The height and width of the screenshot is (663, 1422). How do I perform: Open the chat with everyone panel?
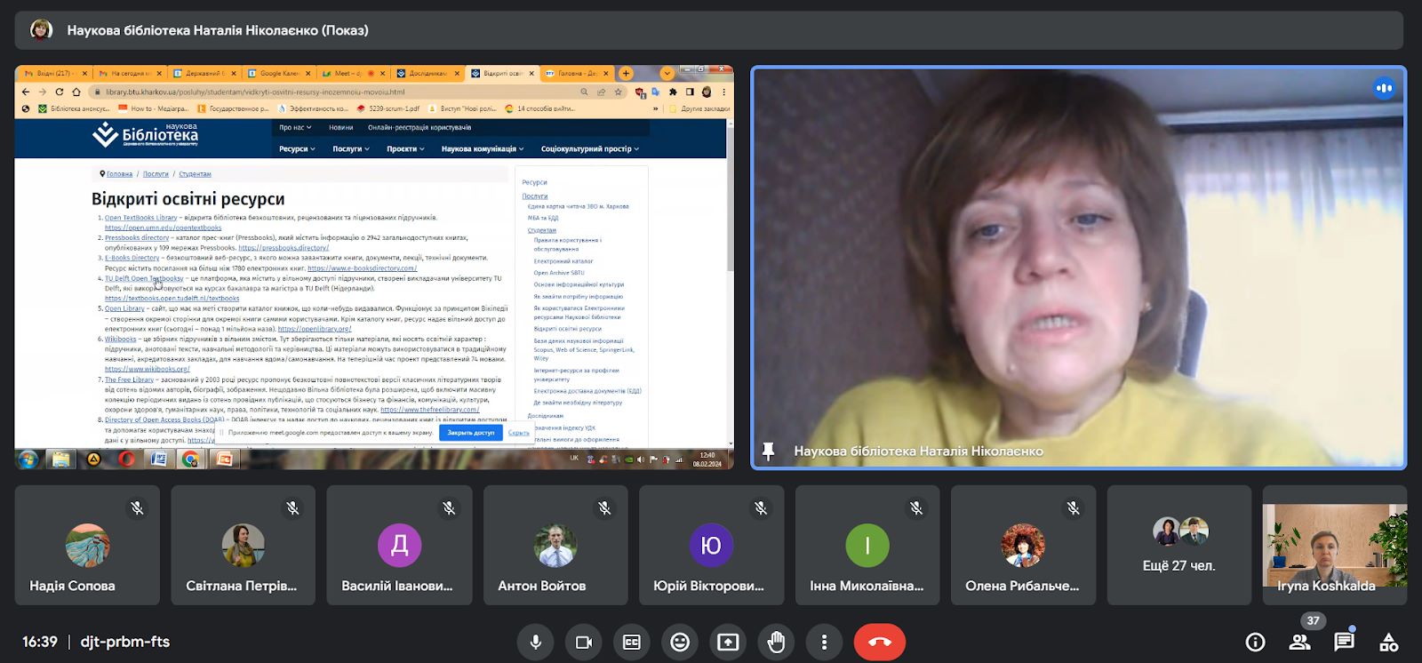click(x=1344, y=642)
